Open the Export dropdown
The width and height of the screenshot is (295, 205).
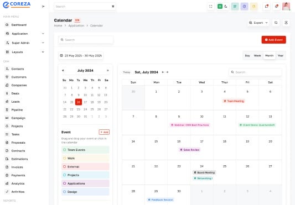(x=258, y=23)
